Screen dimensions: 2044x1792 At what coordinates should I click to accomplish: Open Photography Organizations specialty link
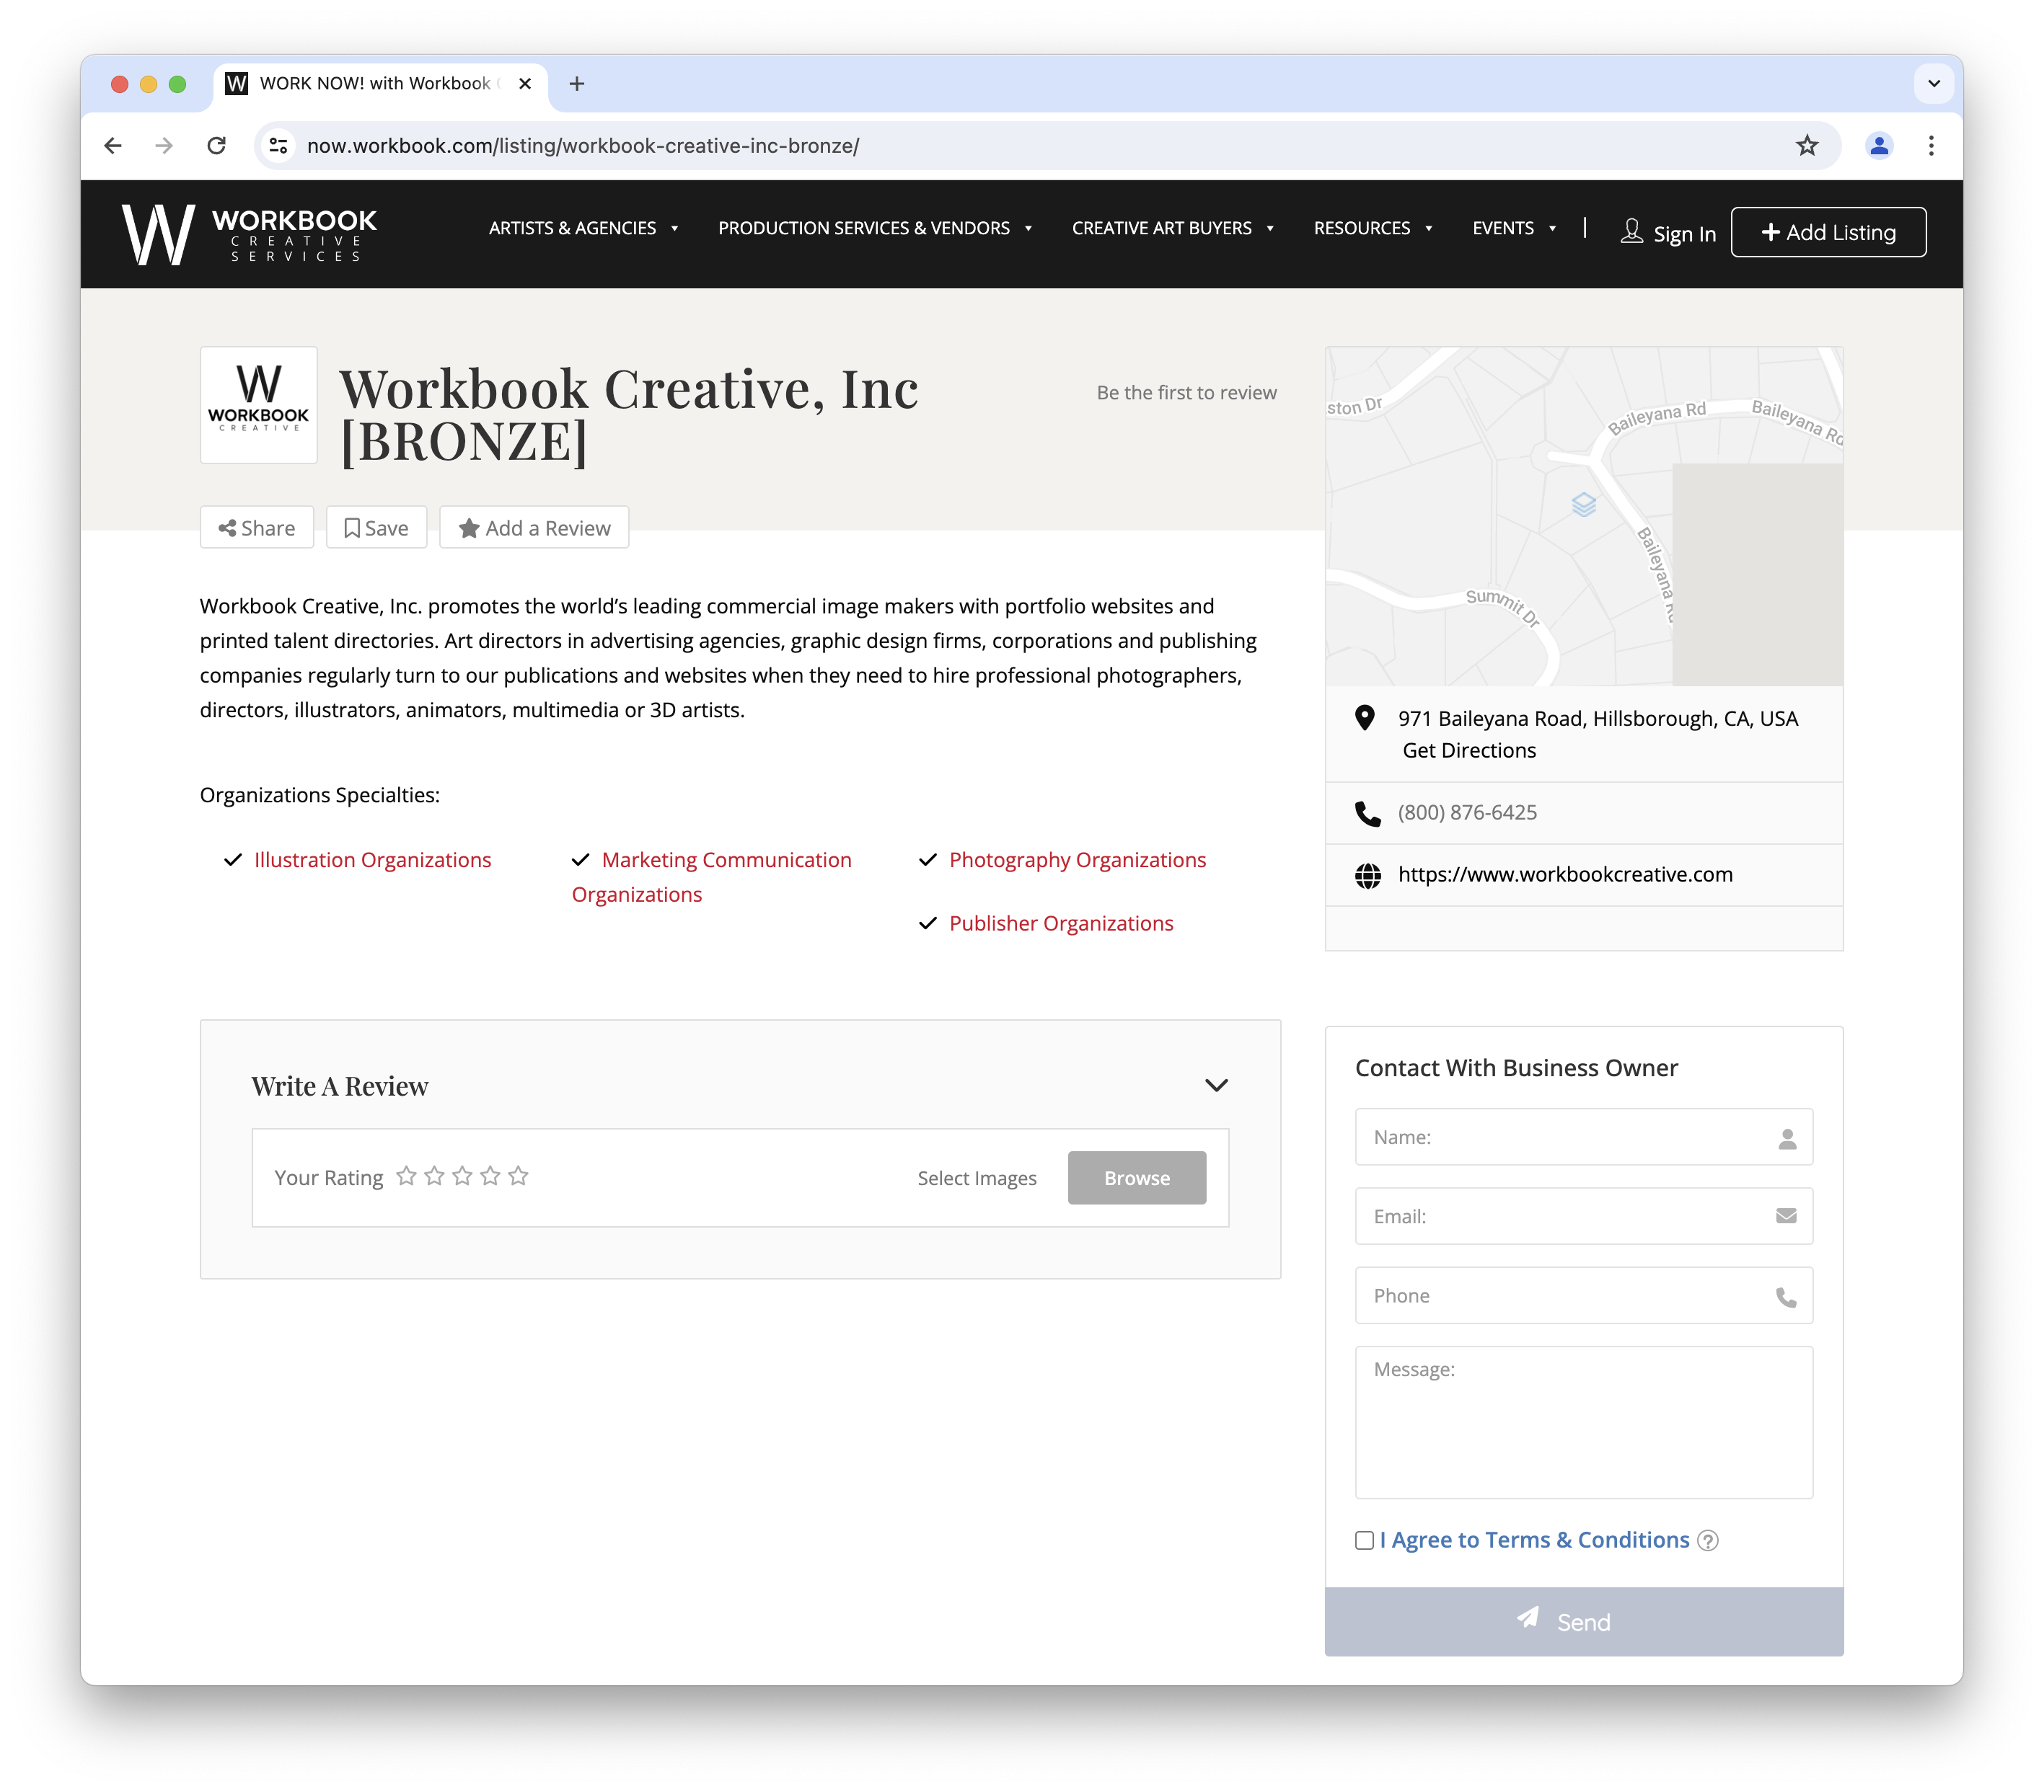point(1077,861)
